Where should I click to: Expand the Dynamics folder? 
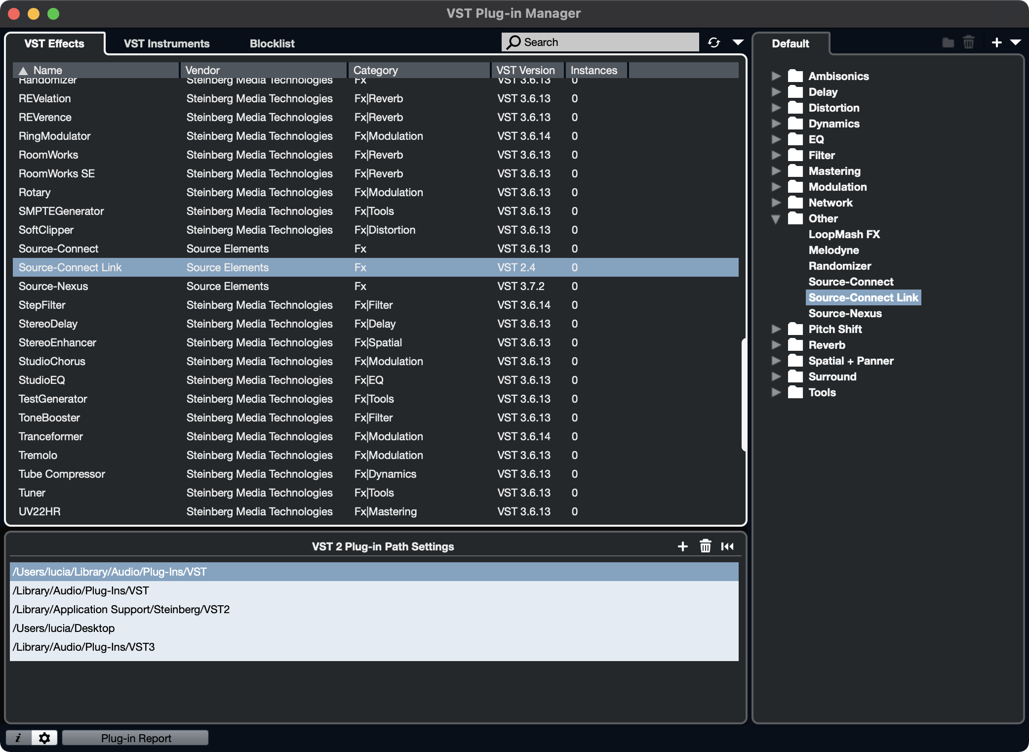(776, 124)
